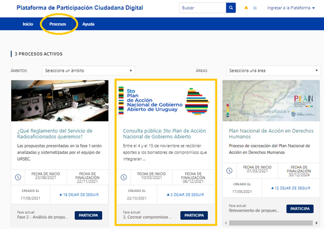Screen dimensions: 324x229
Task: Click bell icon beside 12 Dejar de seguir
Action: (x=272, y=188)
